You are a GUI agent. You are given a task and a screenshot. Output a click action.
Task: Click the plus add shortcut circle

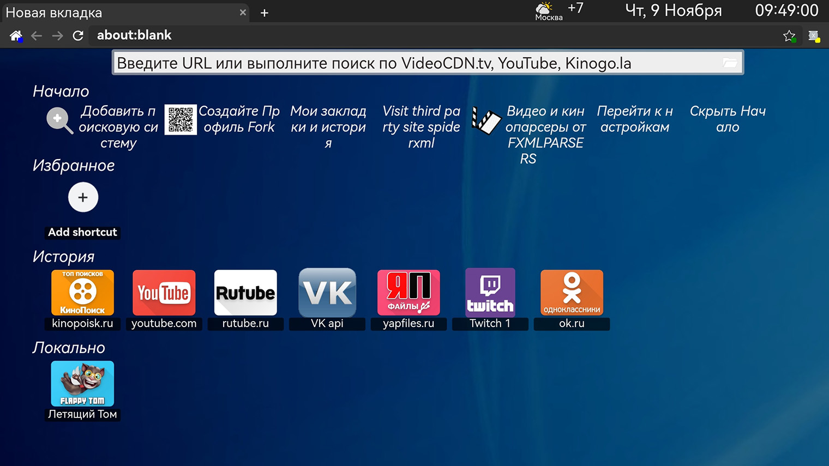[x=83, y=197]
